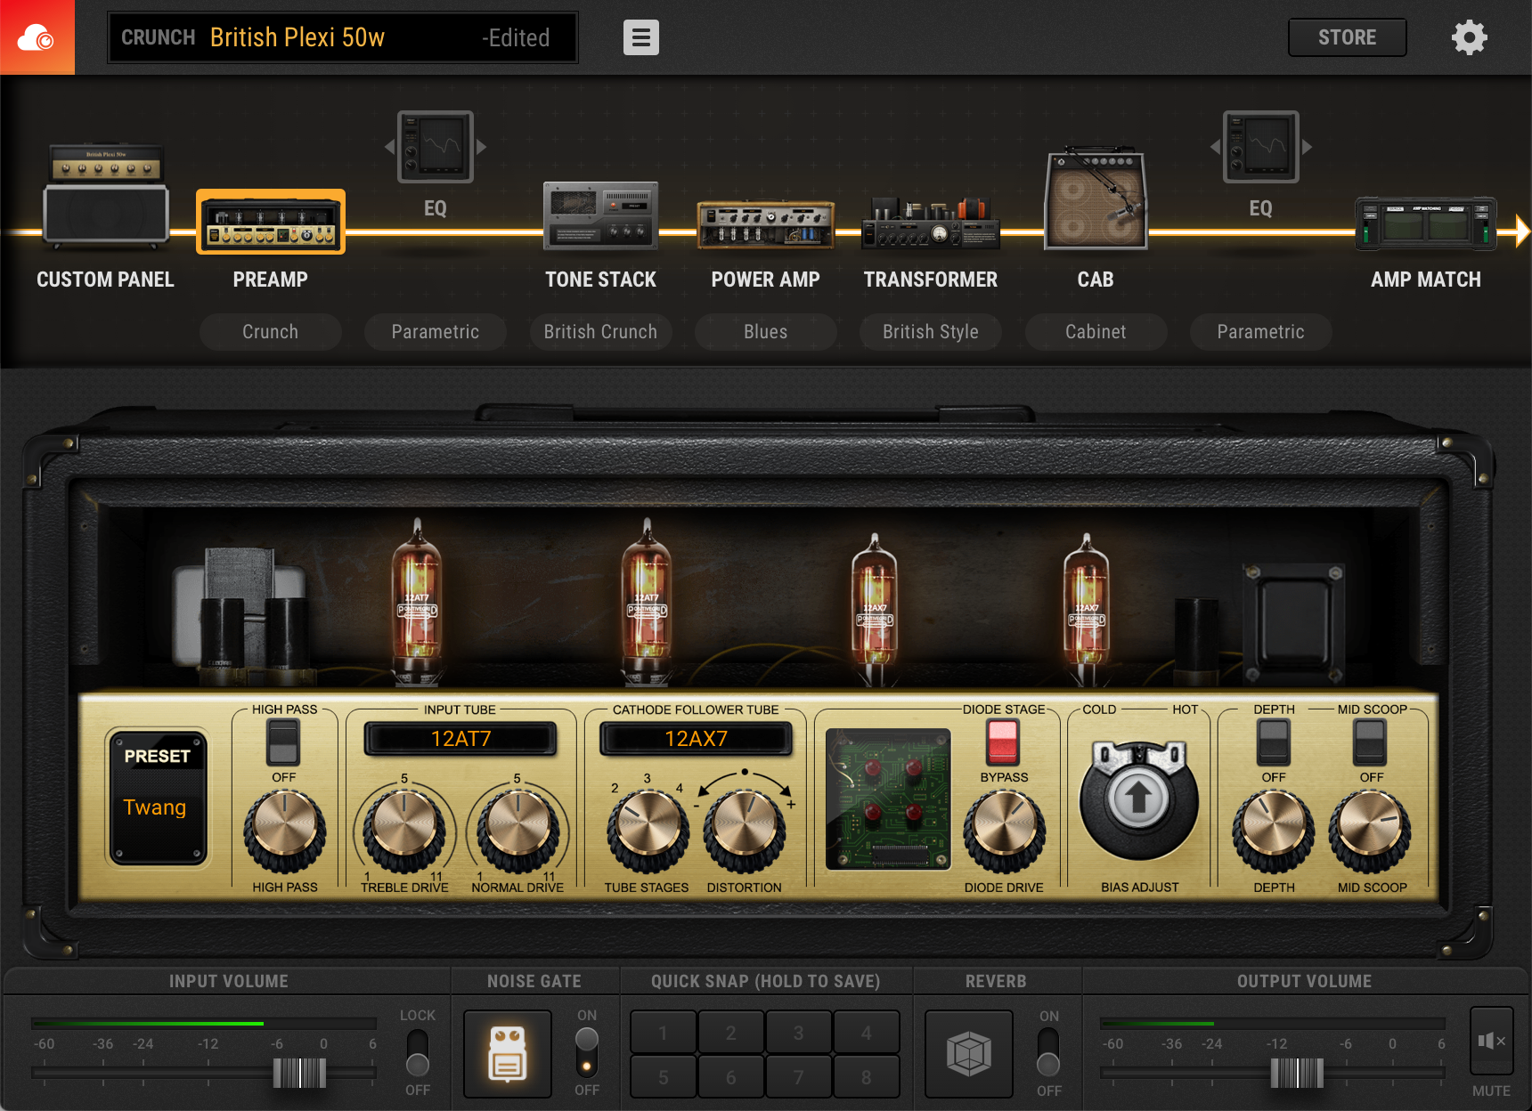Open the Preamp module in the signal chain
Image resolution: width=1532 pixels, height=1111 pixels.
[270, 222]
